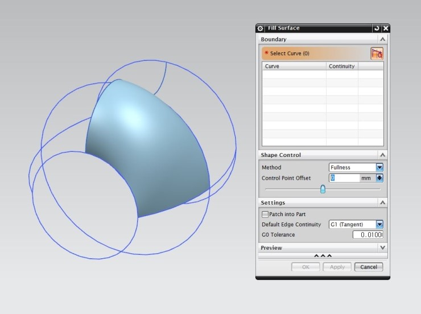Open the dialog settings gear icon
The image size is (421, 314).
pyautogui.click(x=261, y=28)
